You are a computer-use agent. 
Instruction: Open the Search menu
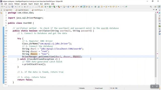click(x=30, y=4)
